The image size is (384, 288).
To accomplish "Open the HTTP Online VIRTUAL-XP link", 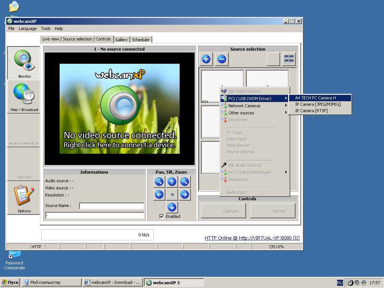I will point(252,238).
